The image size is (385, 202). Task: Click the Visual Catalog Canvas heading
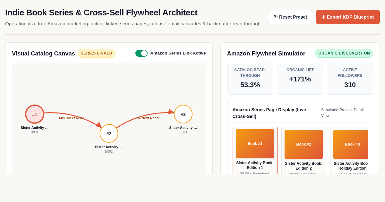43,54
